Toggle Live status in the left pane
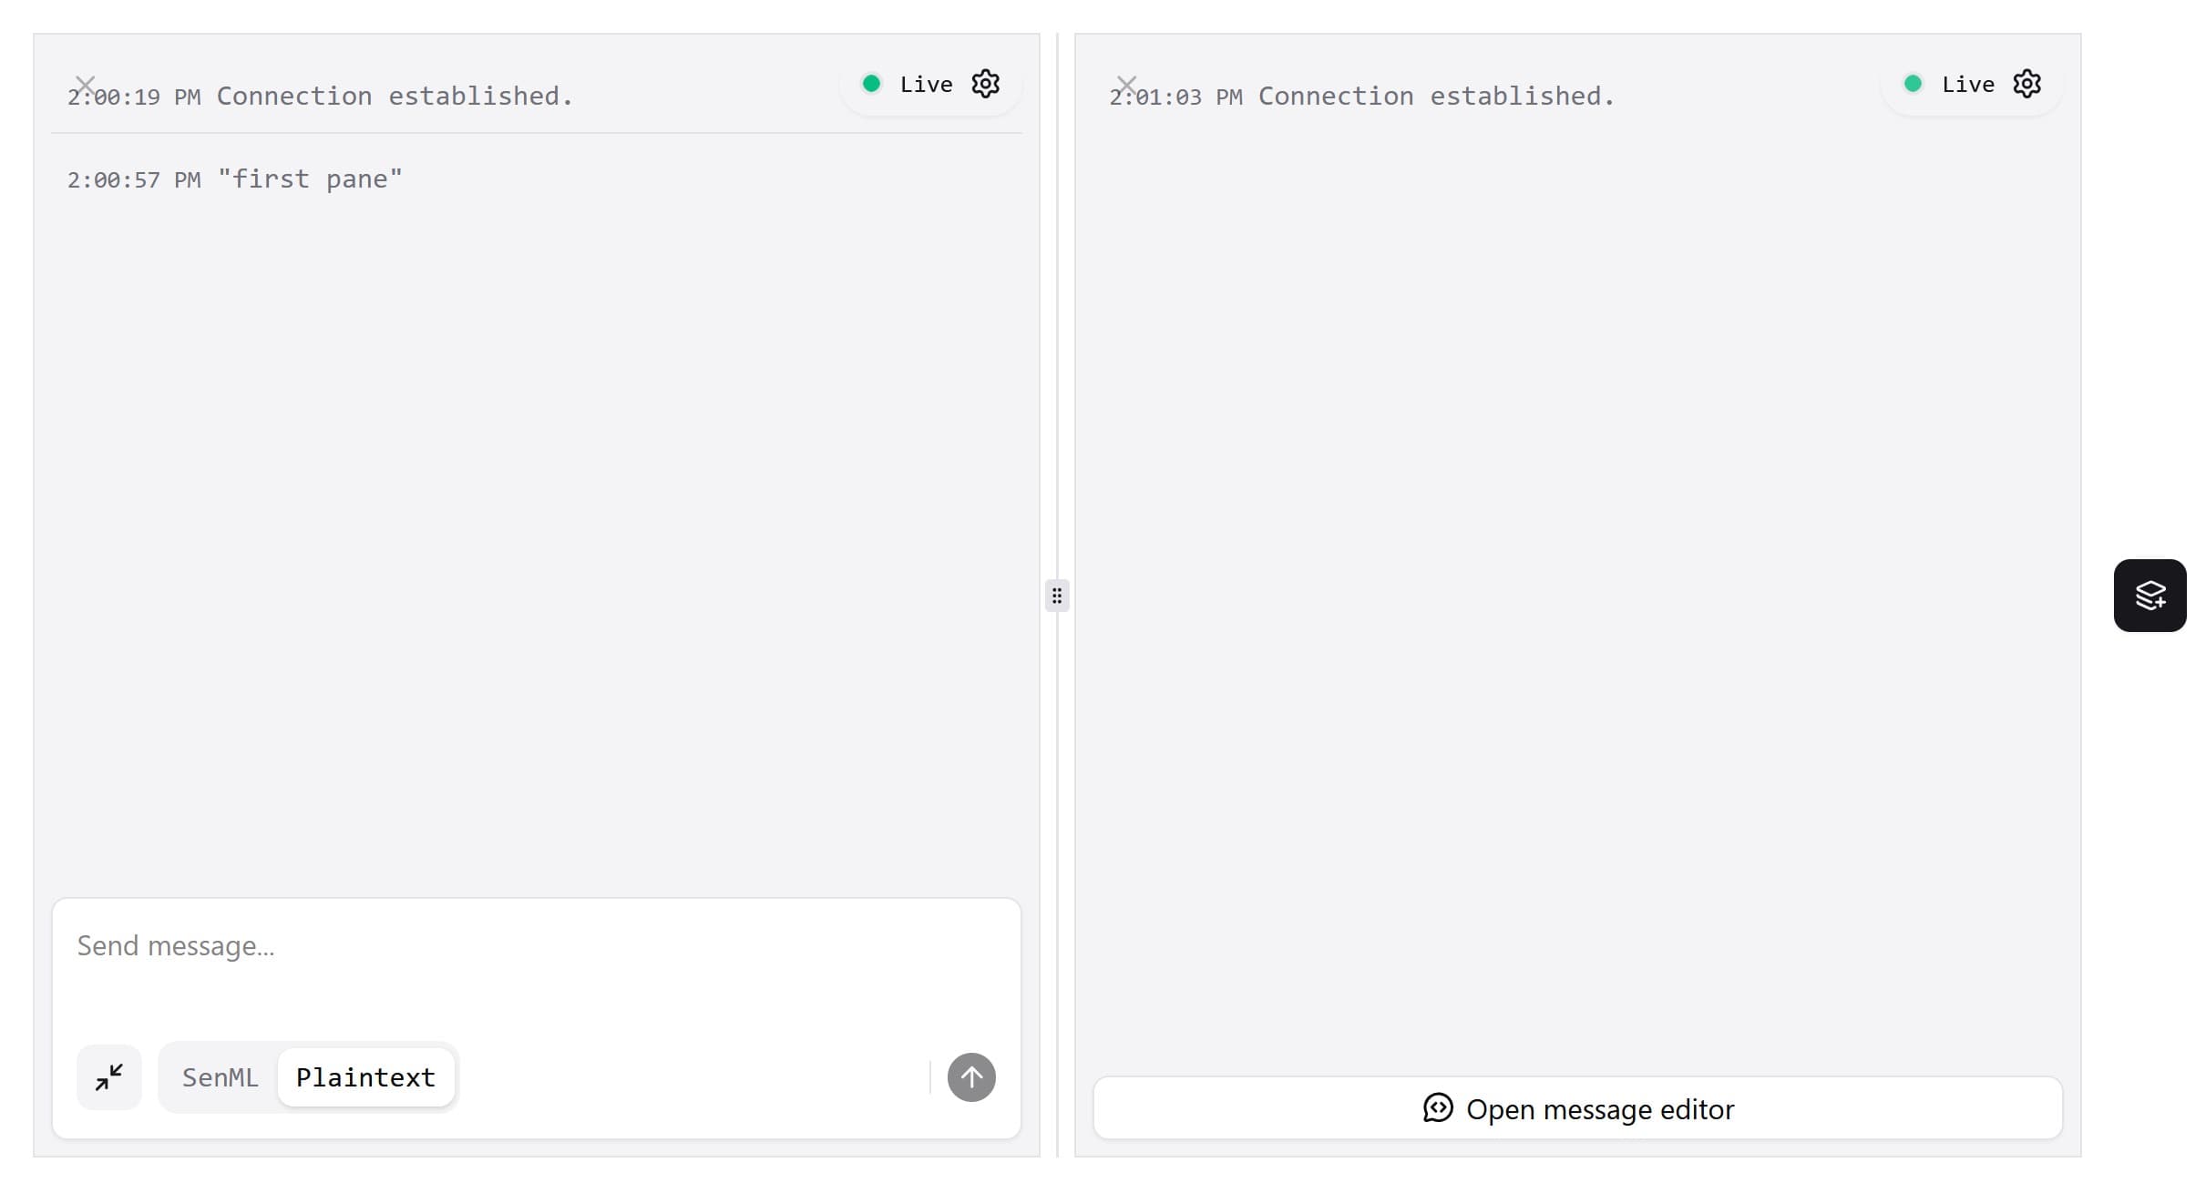Screen dimensions: 2206x1183 pos(908,84)
